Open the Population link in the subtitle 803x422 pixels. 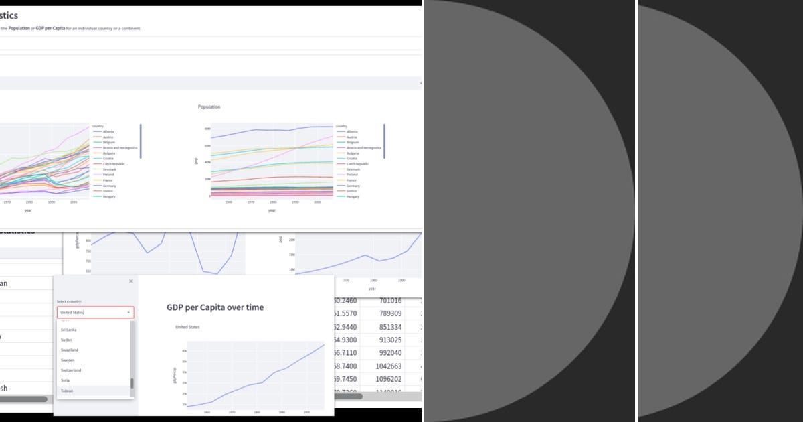[19, 27]
